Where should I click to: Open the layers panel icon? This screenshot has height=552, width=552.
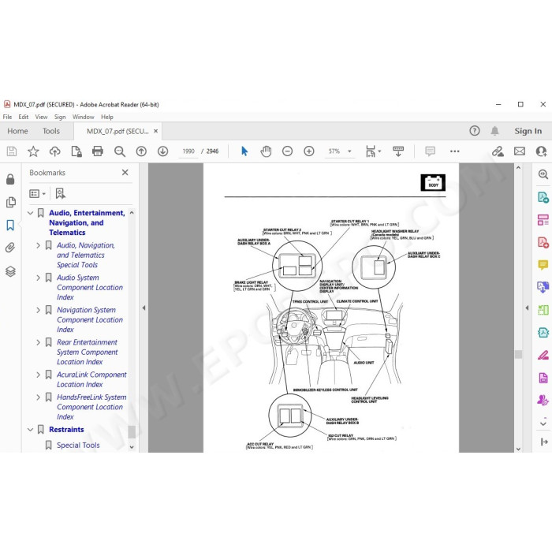point(10,271)
